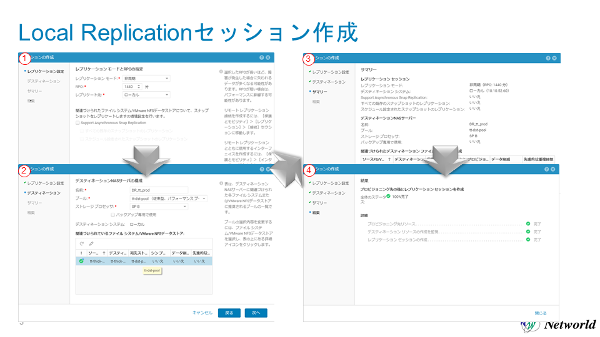
Task: Click DR_tt_prod value in summary dialog
Action: click(478, 124)
